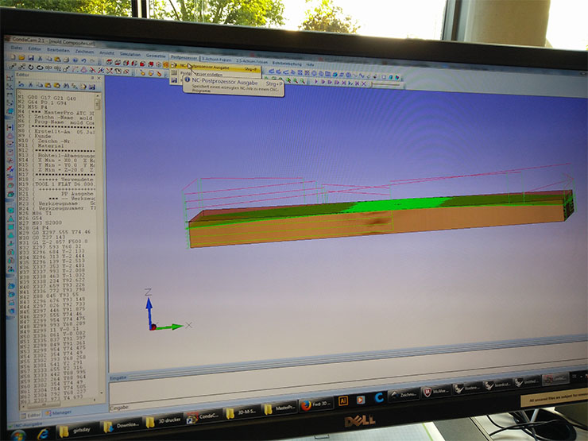This screenshot has height=441, width=588.
Task: Open the Ansicht menu
Action: tap(106, 53)
